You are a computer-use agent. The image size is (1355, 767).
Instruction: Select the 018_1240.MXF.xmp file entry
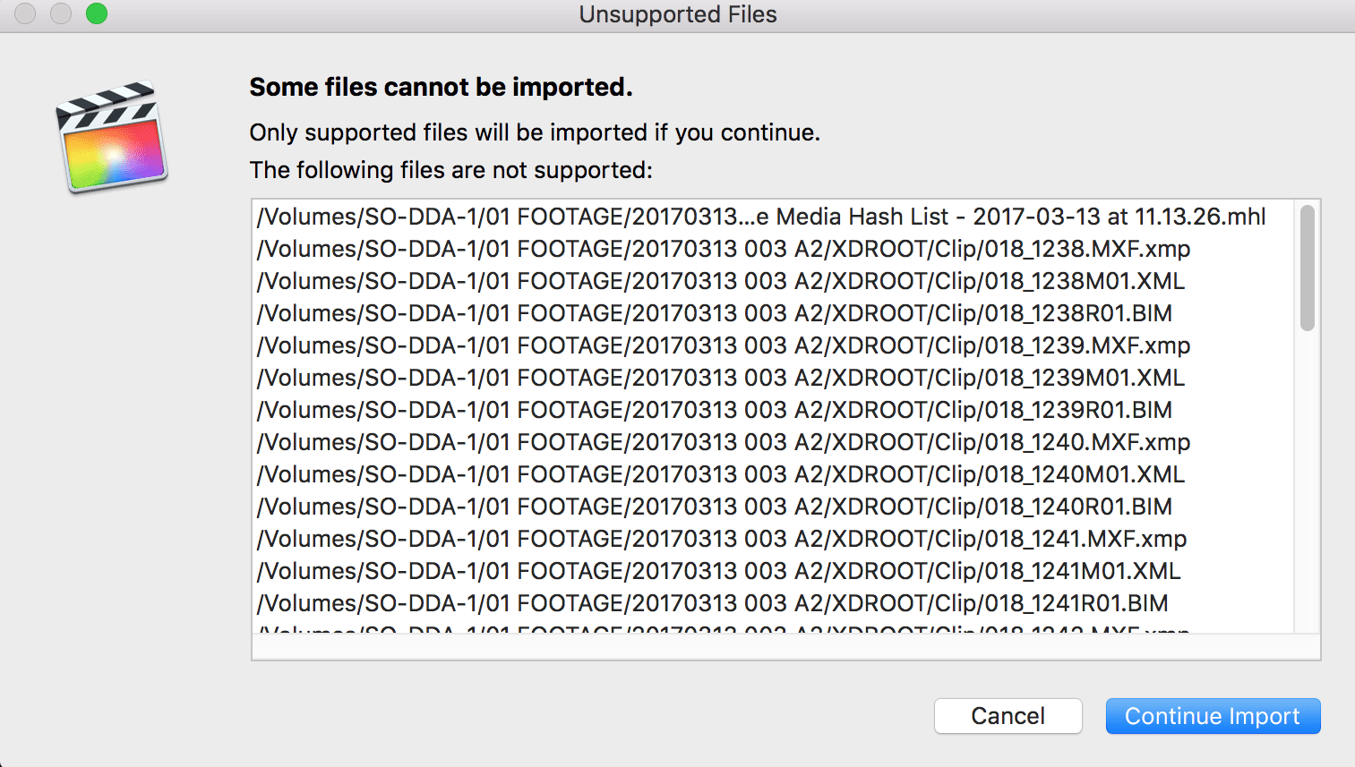722,442
